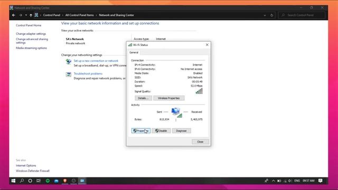
Task: Click Troubleshoot problems link
Action: point(88,74)
